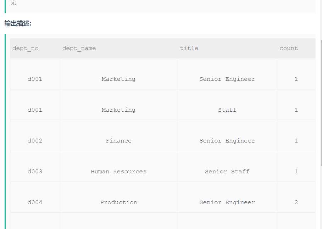
Task: Select the d003 department number cell
Action: (35, 172)
